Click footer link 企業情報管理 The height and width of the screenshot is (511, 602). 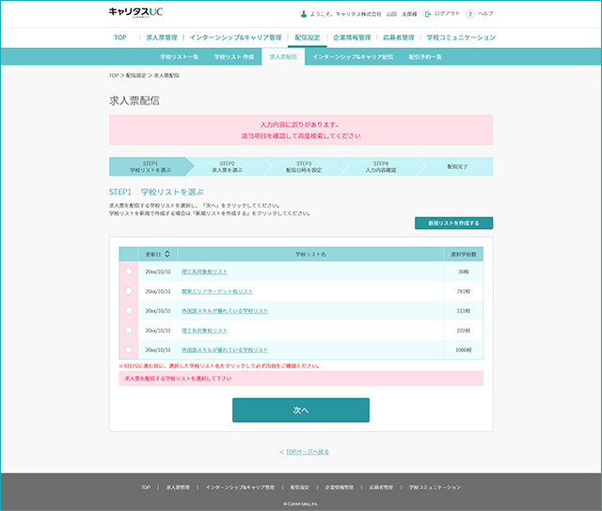[339, 488]
